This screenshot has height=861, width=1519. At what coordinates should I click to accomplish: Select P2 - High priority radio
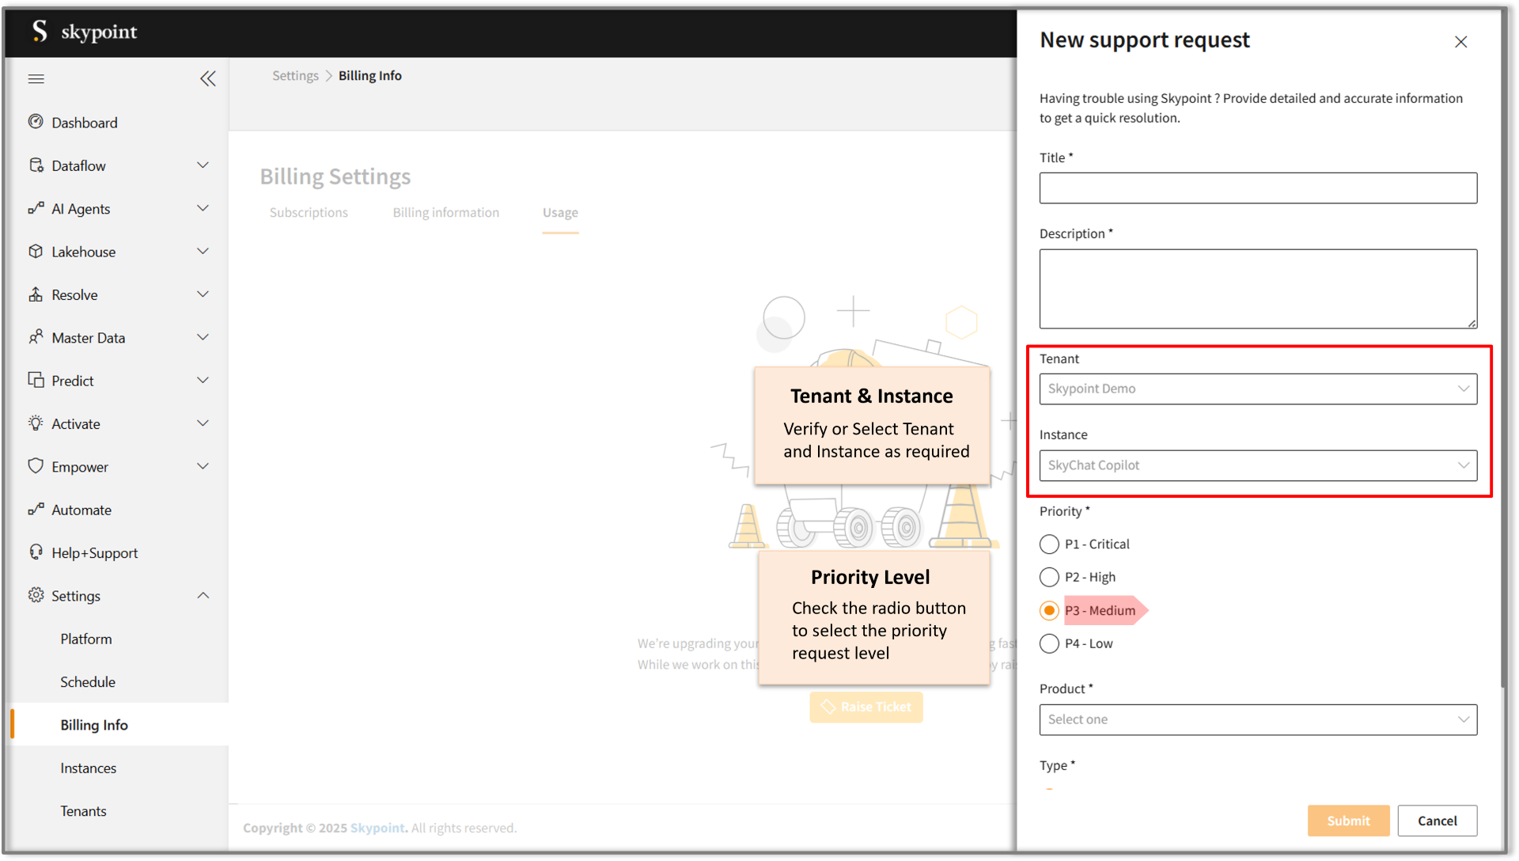[x=1049, y=578]
